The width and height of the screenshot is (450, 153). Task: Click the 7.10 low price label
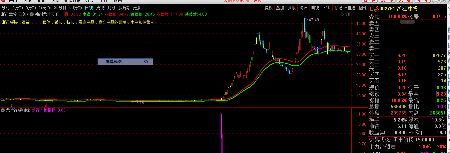pyautogui.click(x=140, y=102)
